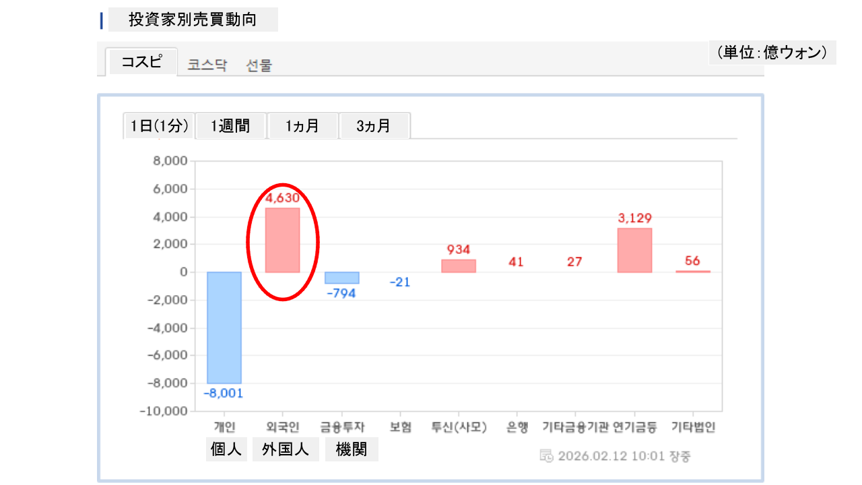Click the 은행 value label 41
Image resolution: width=862 pixels, height=485 pixels.
coord(516,262)
